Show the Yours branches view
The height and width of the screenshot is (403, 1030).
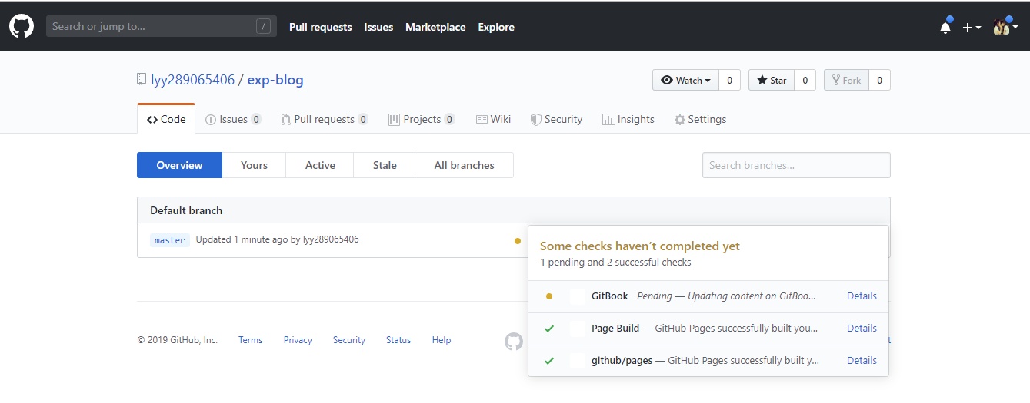(x=254, y=165)
